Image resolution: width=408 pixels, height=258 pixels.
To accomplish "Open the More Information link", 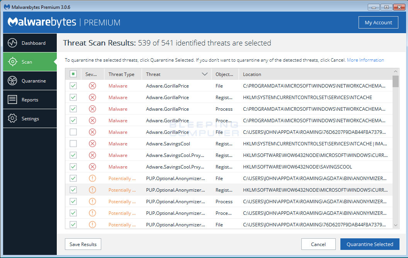I will coord(365,60).
